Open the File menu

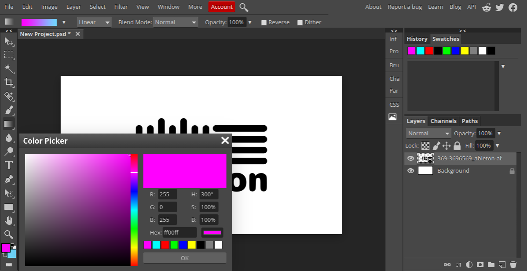(9, 7)
